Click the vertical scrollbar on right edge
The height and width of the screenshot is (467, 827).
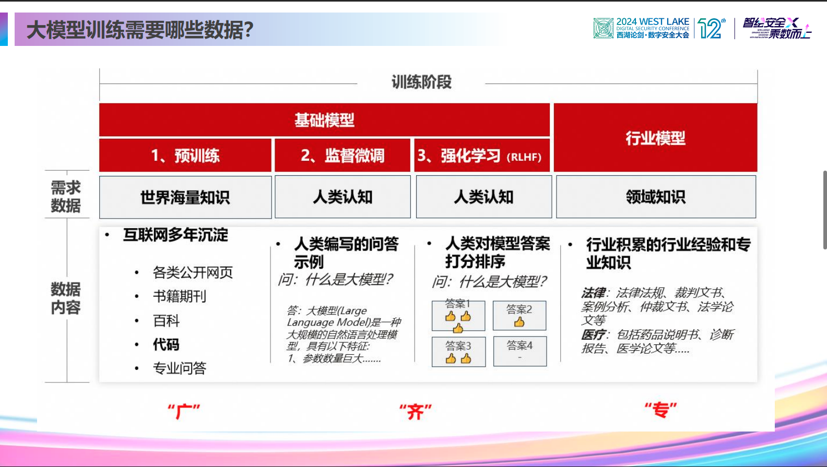(x=824, y=209)
